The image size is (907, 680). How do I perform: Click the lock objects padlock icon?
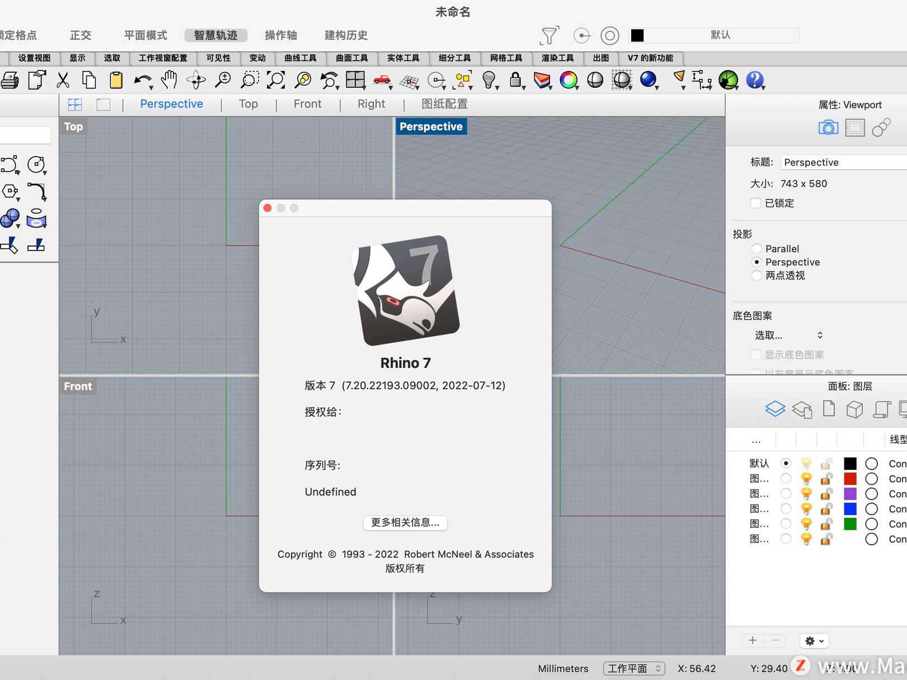pyautogui.click(x=516, y=80)
